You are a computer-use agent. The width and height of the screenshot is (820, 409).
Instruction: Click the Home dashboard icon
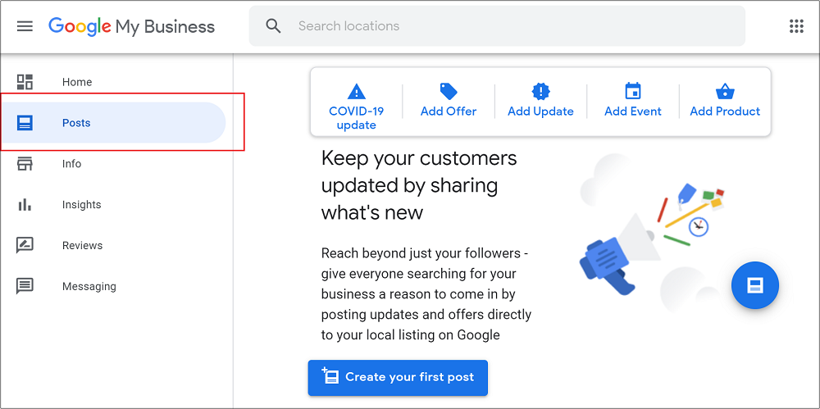pyautogui.click(x=25, y=82)
